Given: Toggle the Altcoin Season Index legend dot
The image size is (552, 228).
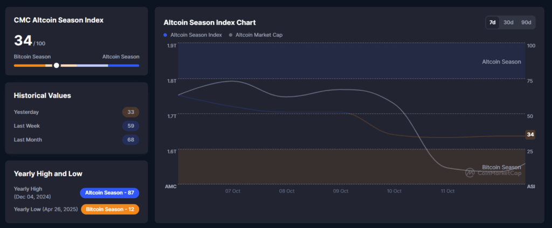Looking at the screenshot, I should pos(165,35).
